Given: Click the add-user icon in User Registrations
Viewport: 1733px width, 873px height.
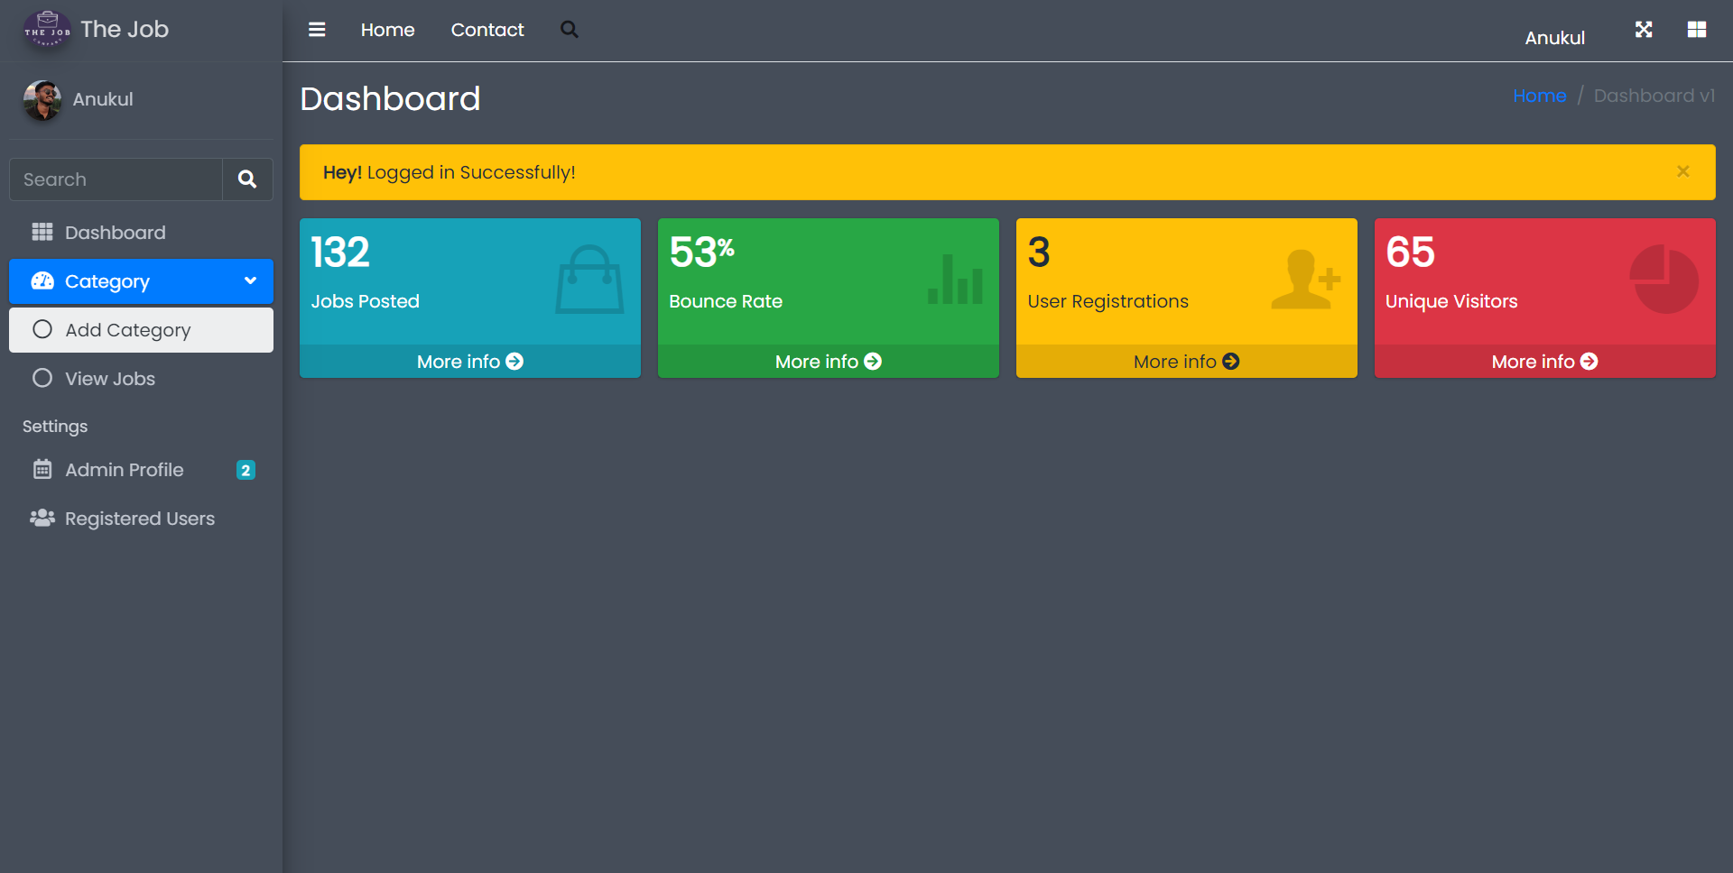Looking at the screenshot, I should pyautogui.click(x=1305, y=280).
